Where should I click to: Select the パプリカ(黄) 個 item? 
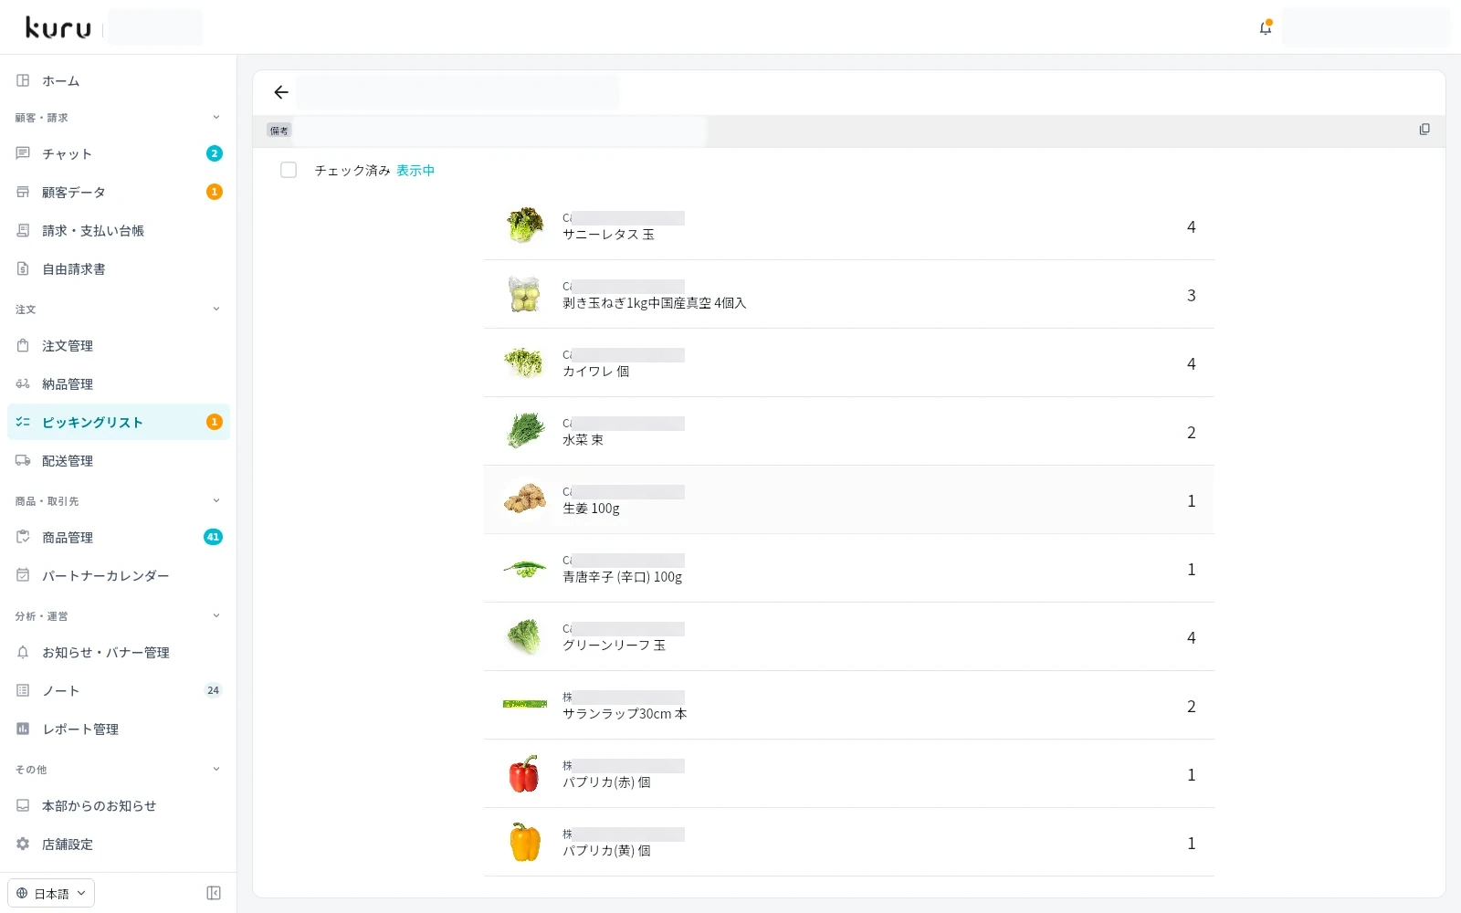click(x=849, y=842)
